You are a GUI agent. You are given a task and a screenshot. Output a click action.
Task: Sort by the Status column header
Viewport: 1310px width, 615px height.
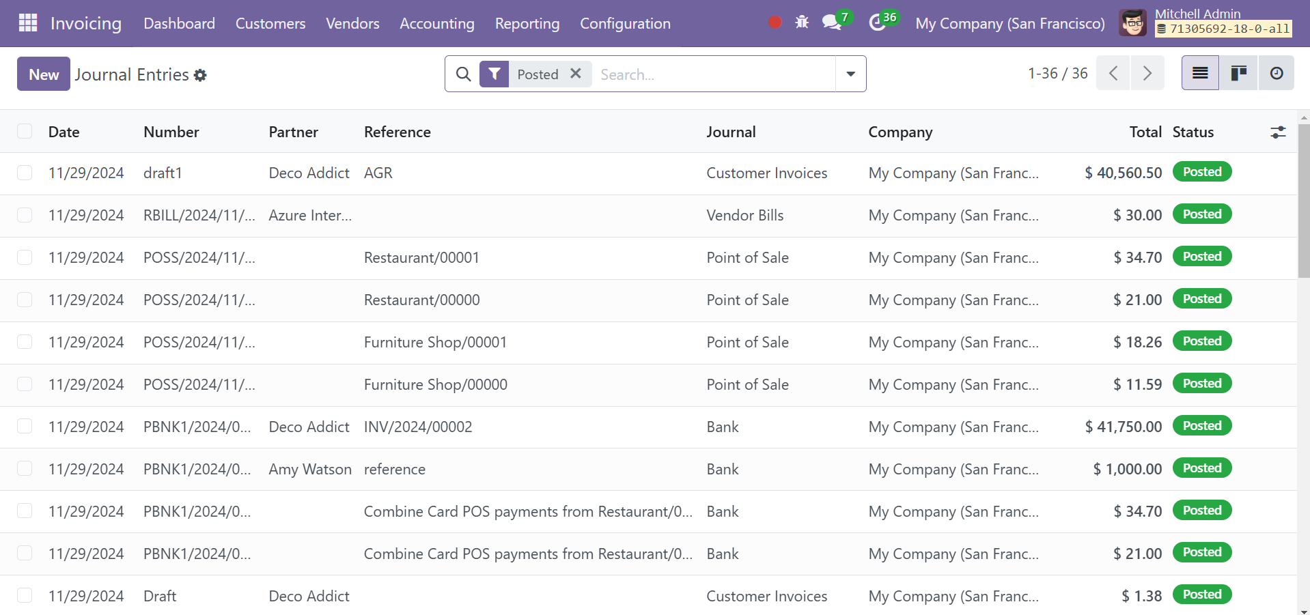pos(1193,132)
